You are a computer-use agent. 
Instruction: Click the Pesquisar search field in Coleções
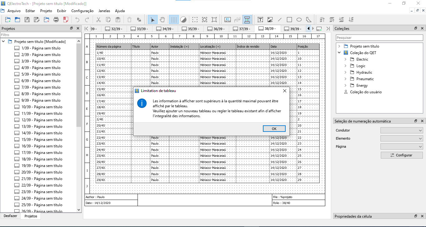click(x=379, y=37)
